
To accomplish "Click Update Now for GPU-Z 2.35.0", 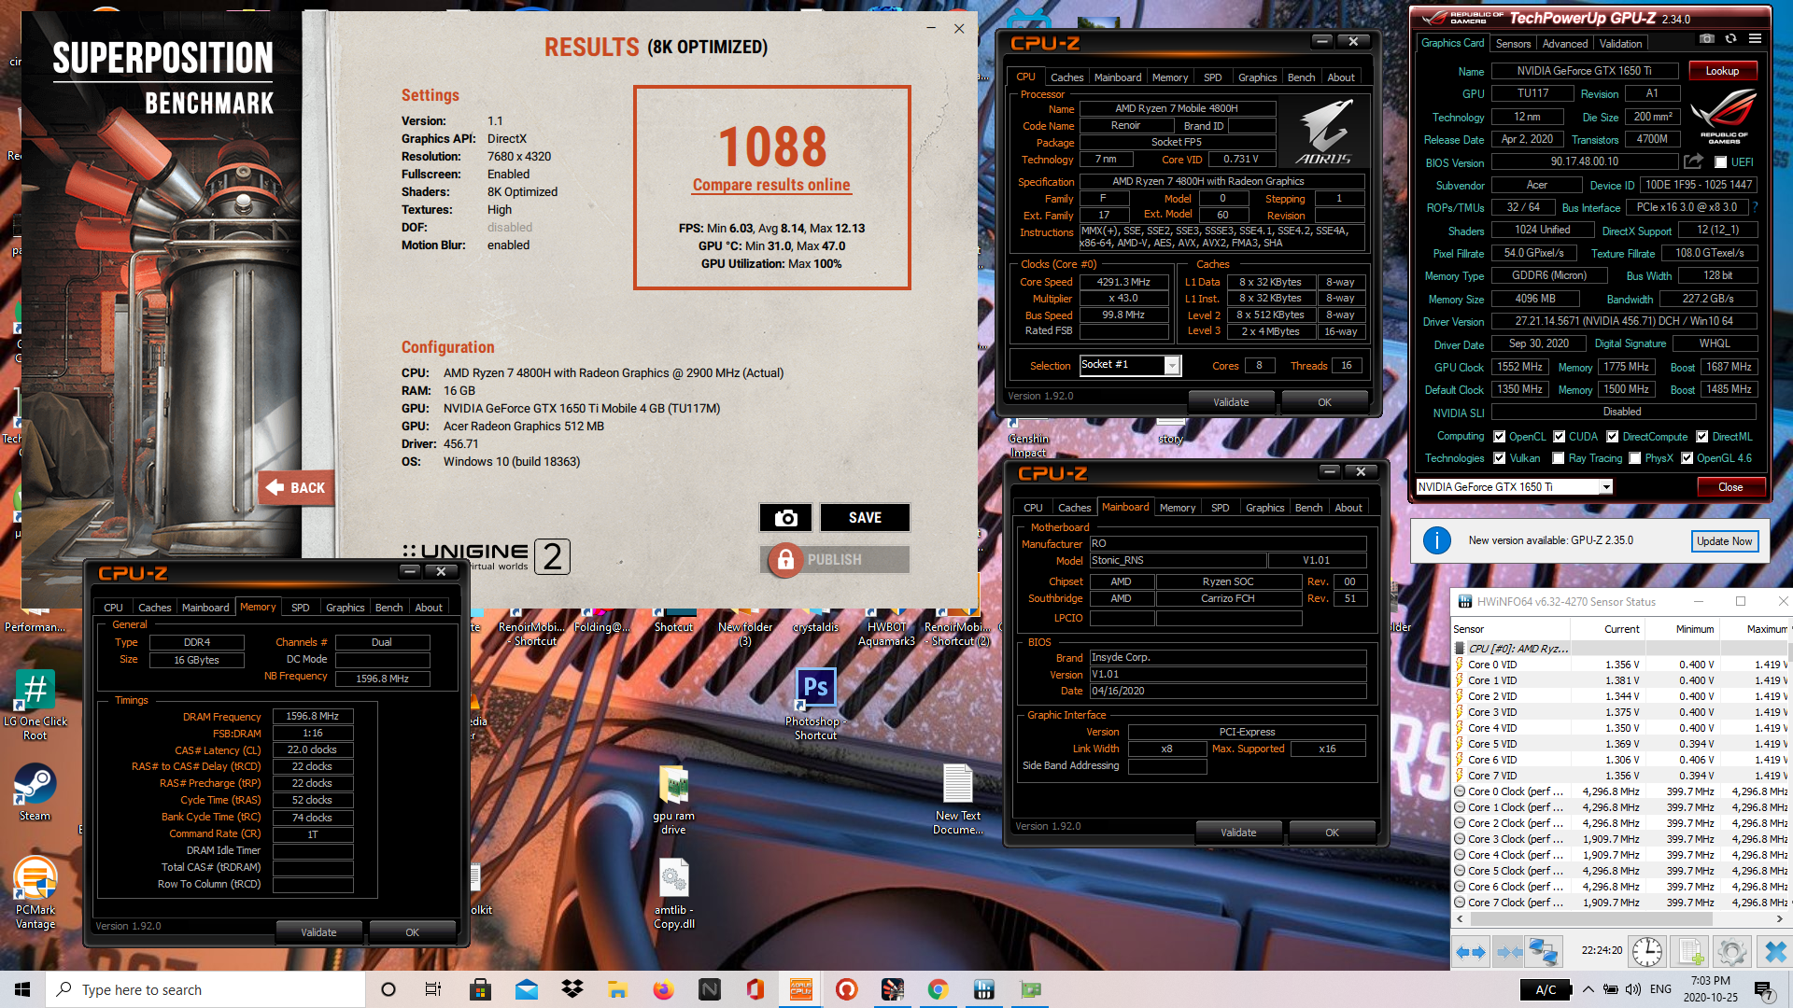I will (1724, 541).
